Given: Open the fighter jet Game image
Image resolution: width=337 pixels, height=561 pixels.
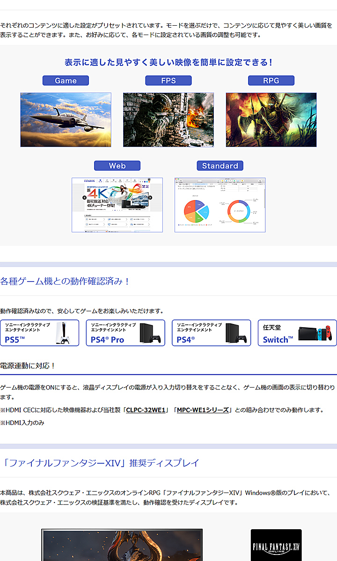Looking at the screenshot, I should [66, 120].
